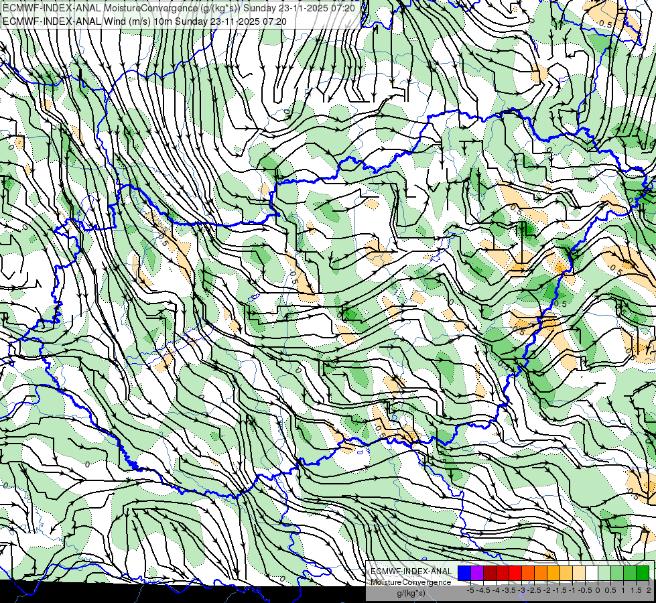Pick the bright red swatch between -3.5 and -3
This screenshot has height=603, width=656.
[515, 574]
